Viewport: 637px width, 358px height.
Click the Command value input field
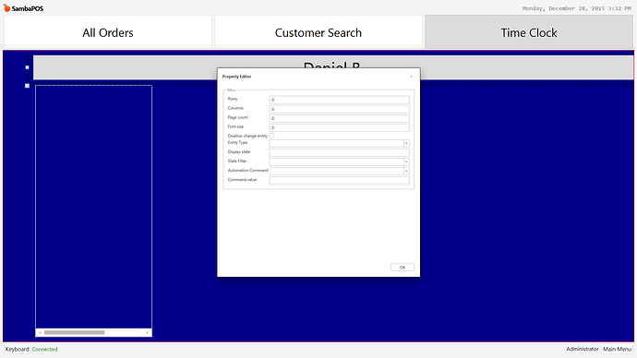coord(339,180)
